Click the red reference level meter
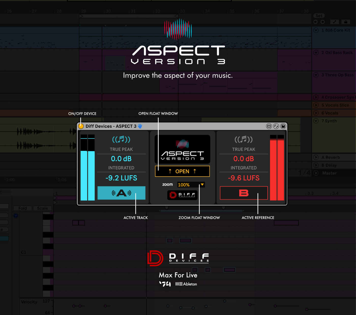The image size is (356, 315). pyautogui.click(x=277, y=168)
